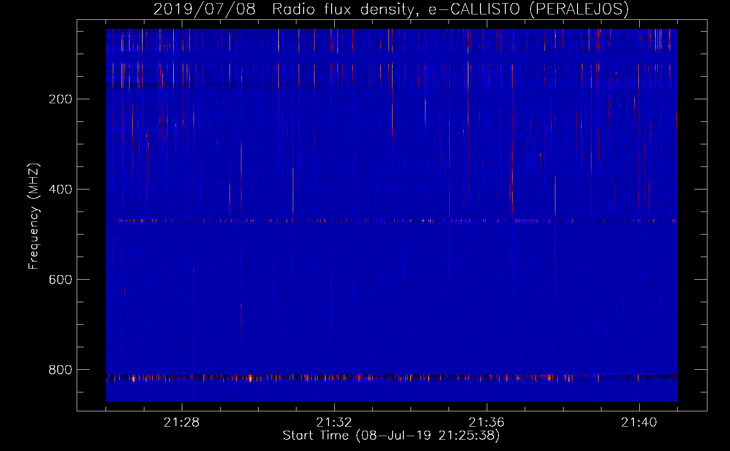Click the 800 frequency tick label

coord(60,370)
